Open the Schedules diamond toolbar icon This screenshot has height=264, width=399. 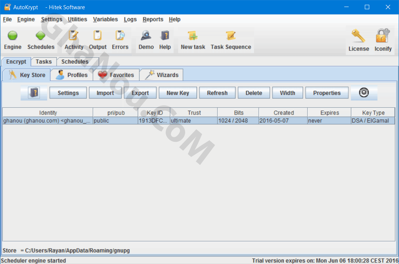[40, 36]
